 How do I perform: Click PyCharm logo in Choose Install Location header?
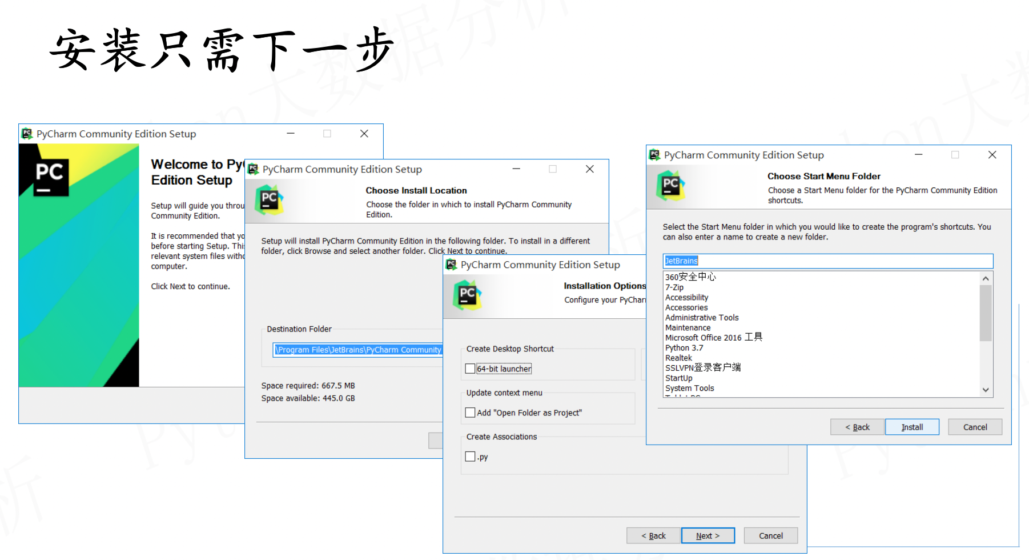(268, 199)
